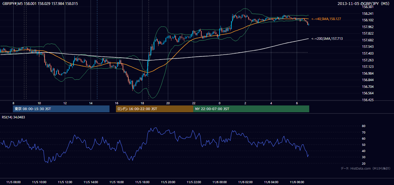Click RSI scale level 70
The width and height of the screenshot is (394, 185).
click(364, 132)
